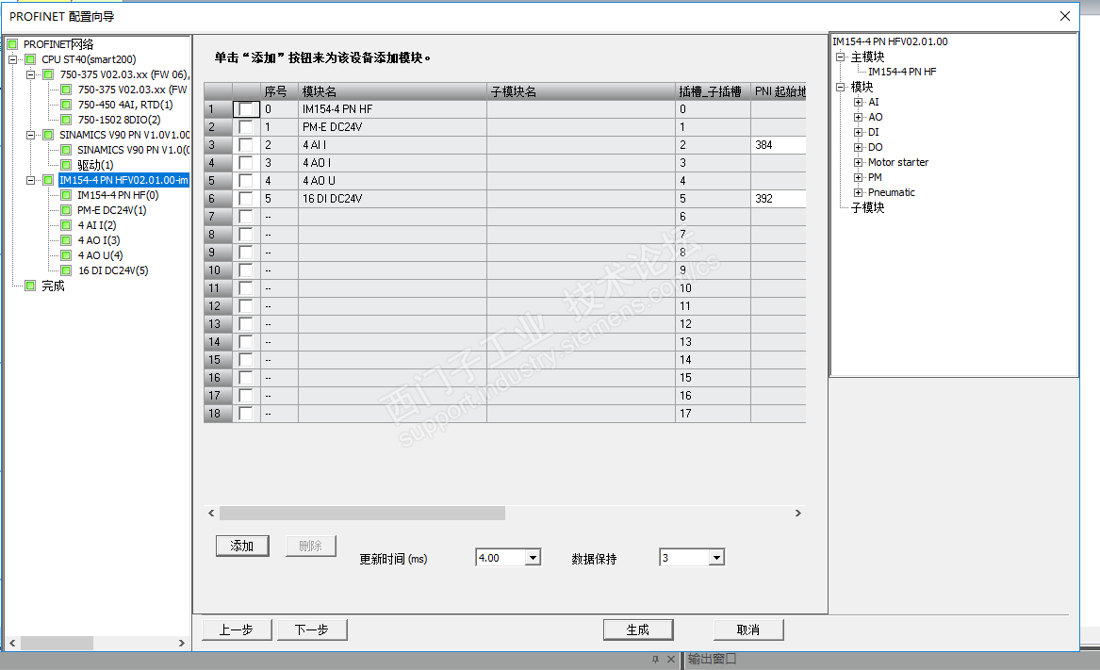
Task: Tick the checkbox in table row 12
Action: click(245, 306)
